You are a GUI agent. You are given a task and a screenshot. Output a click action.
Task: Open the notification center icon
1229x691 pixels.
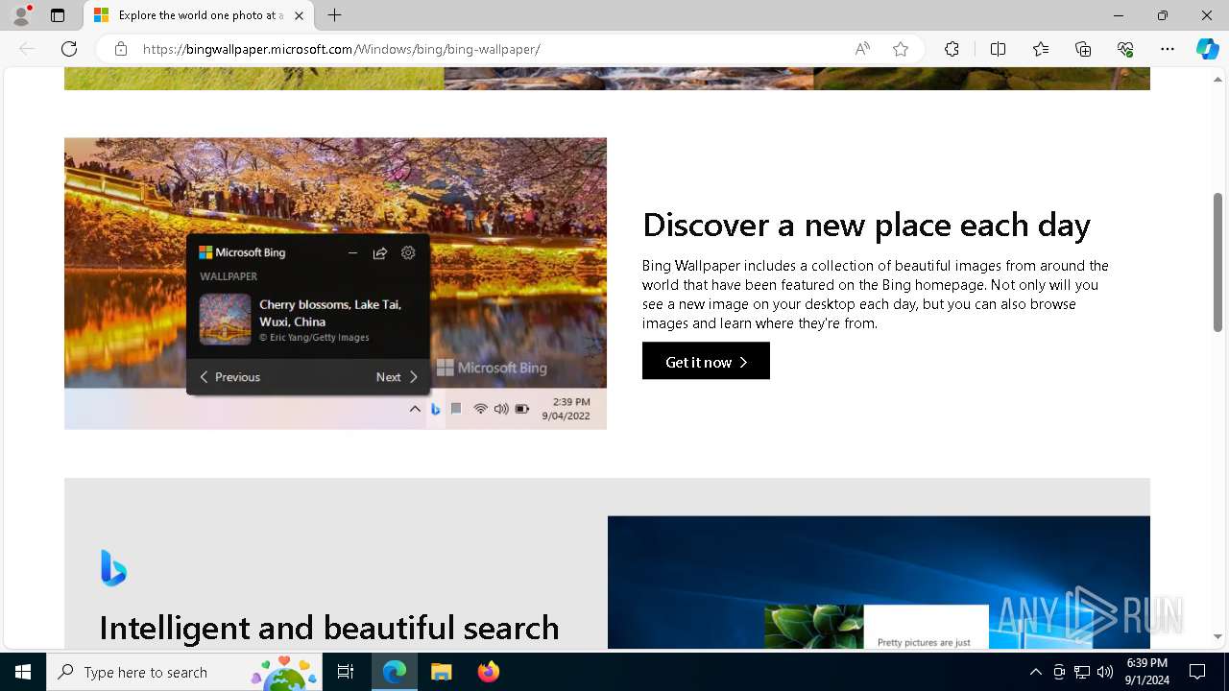click(x=1197, y=672)
